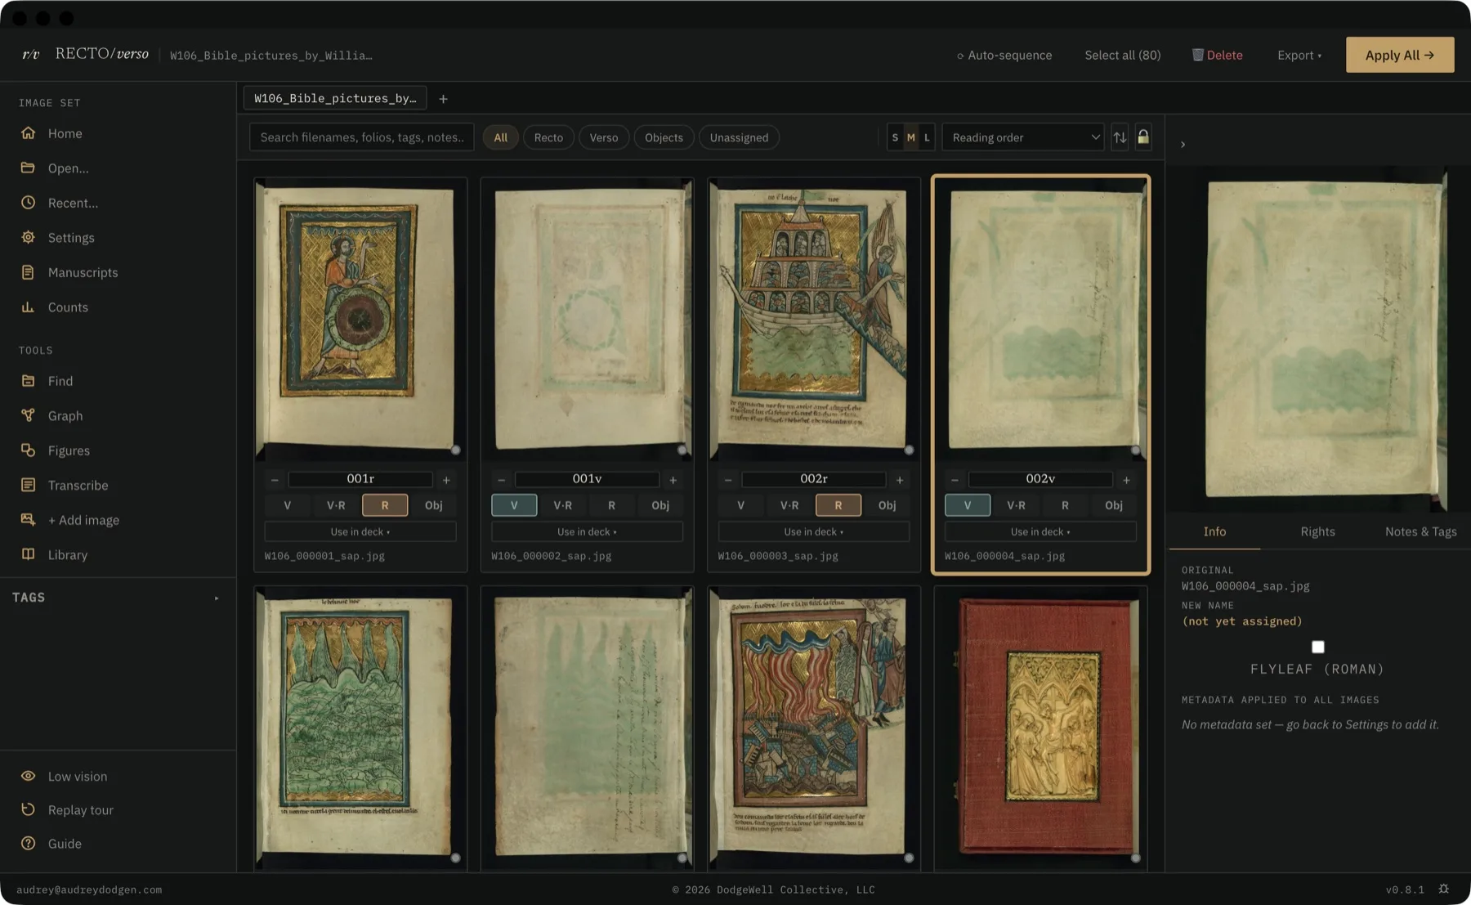
Task: Toggle the lock icon beside sort order
Action: pyautogui.click(x=1143, y=137)
